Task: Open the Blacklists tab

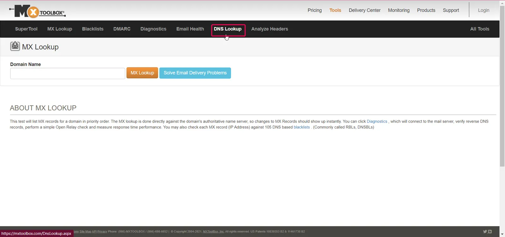Action: click(x=93, y=29)
